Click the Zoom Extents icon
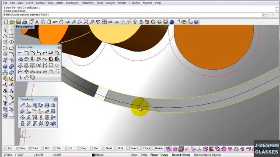The width and height of the screenshot is (280, 157). point(86,22)
